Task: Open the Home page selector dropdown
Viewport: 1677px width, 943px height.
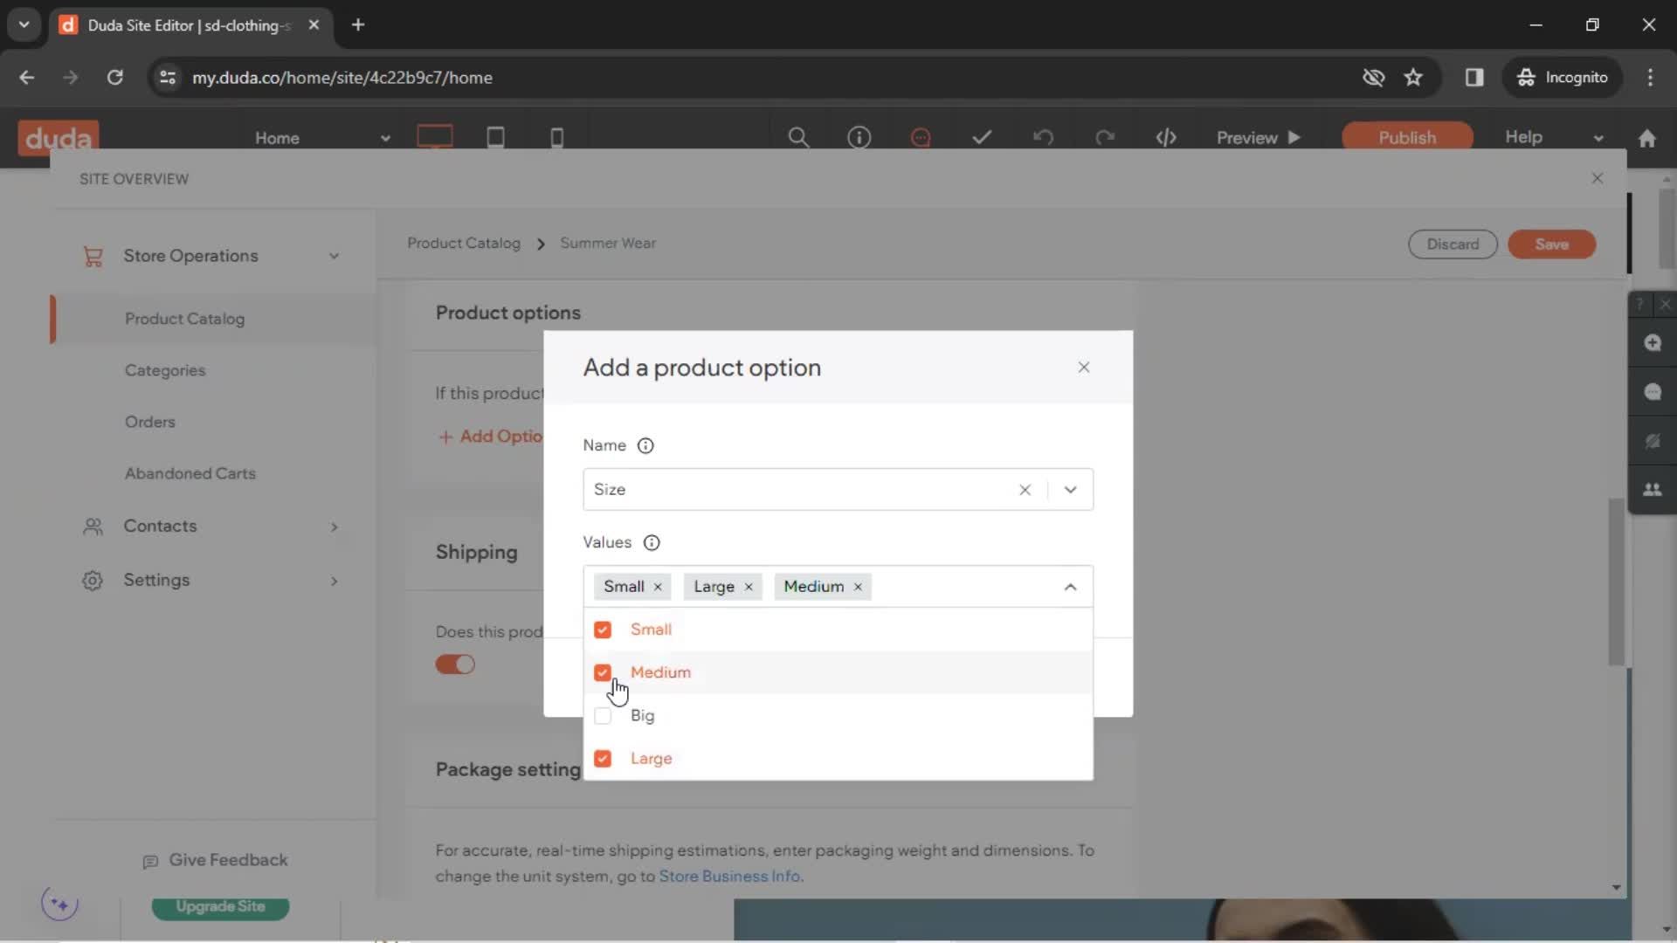Action: coord(322,138)
